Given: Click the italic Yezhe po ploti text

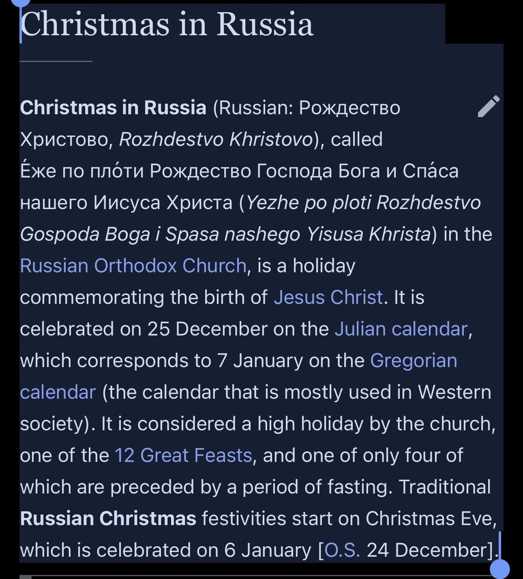Looking at the screenshot, I should tap(308, 203).
